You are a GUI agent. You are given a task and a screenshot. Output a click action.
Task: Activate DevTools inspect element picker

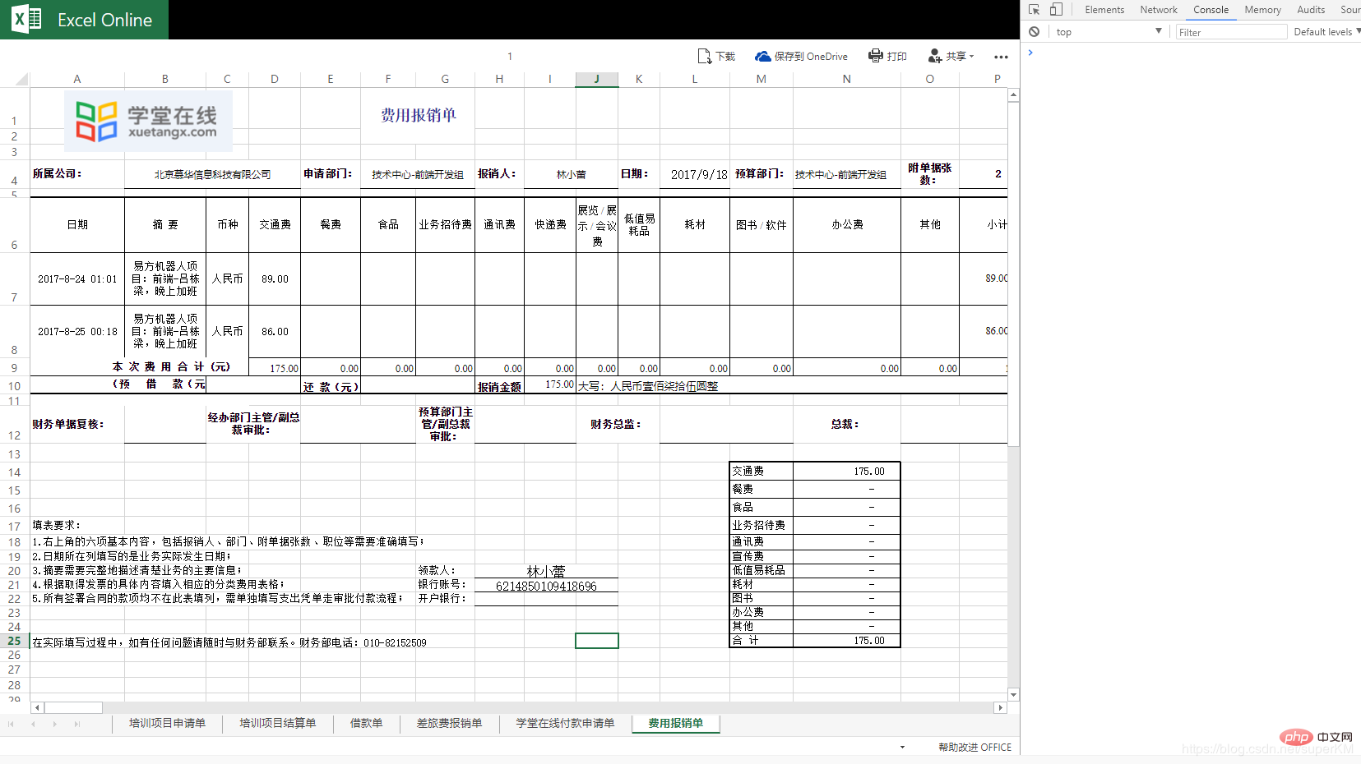pyautogui.click(x=1034, y=10)
